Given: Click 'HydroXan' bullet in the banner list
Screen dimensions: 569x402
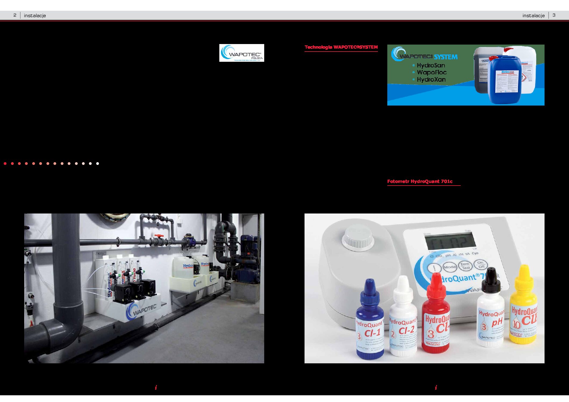Looking at the screenshot, I should 431,79.
